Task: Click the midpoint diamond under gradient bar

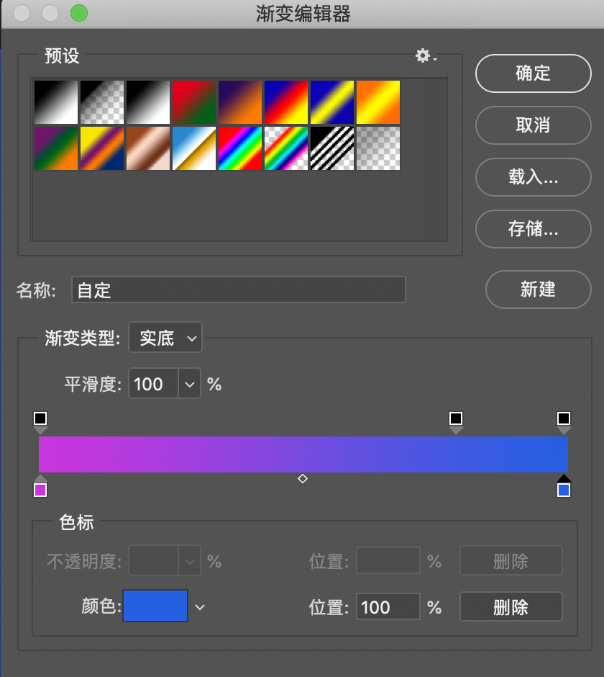Action: click(x=303, y=478)
